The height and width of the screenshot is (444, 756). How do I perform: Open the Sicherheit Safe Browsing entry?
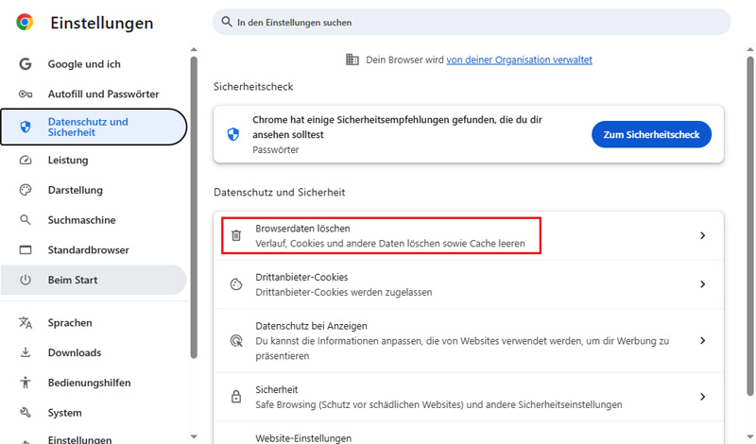(x=468, y=396)
